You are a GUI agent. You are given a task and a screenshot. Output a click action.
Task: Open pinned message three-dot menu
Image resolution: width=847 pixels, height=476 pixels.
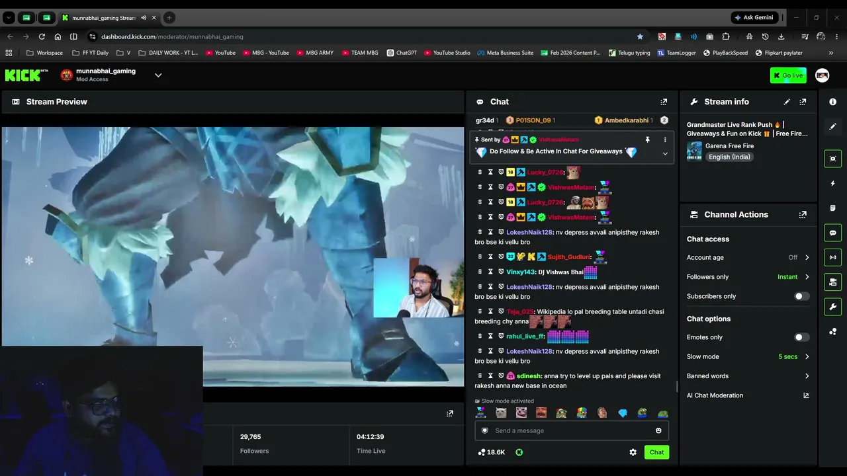pos(665,140)
